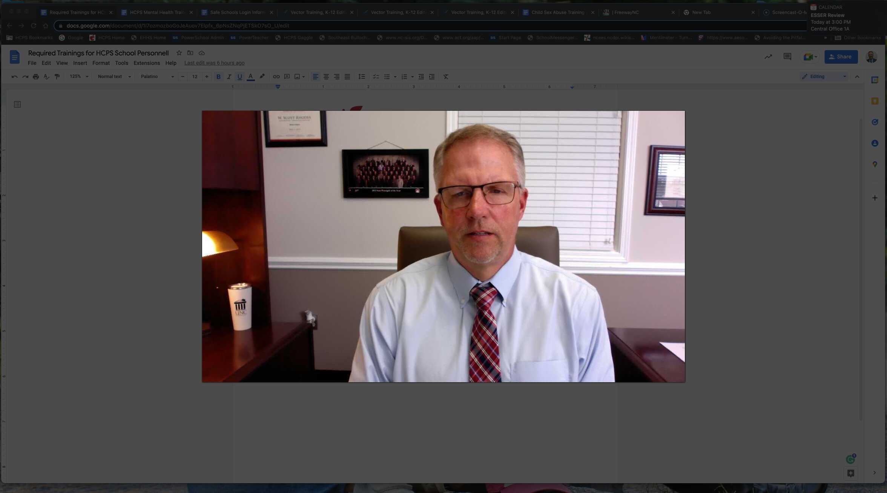
Task: Open Google Meet call dropdown
Action: [810, 57]
